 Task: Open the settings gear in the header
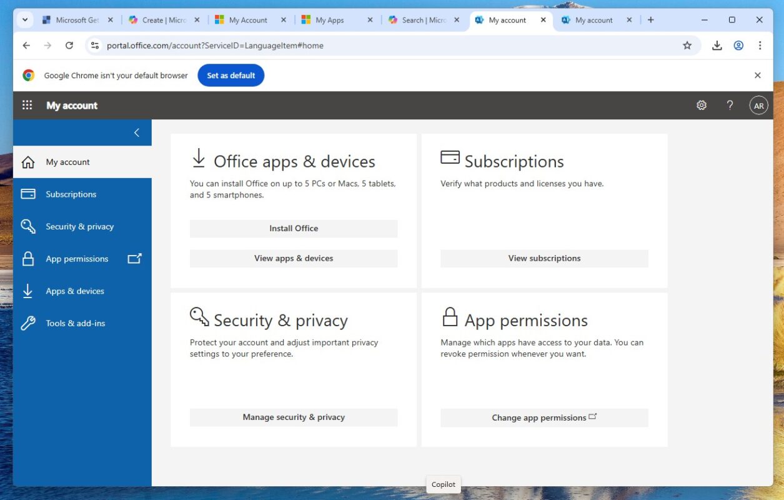tap(702, 106)
